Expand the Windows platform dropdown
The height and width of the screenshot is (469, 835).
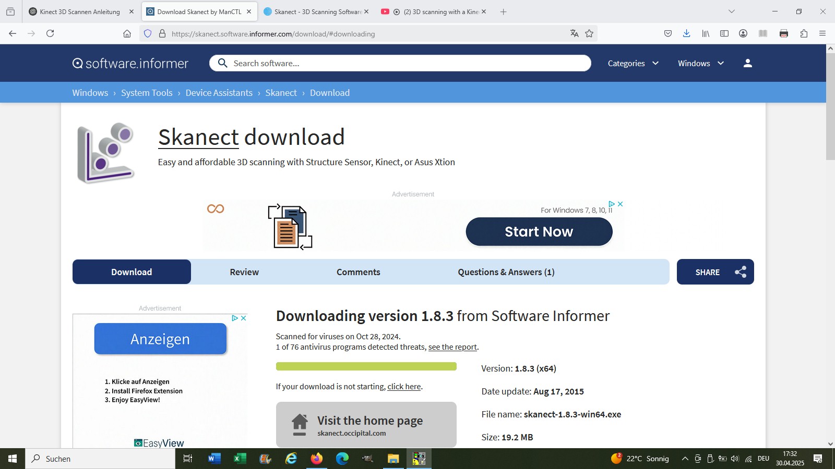coord(701,63)
